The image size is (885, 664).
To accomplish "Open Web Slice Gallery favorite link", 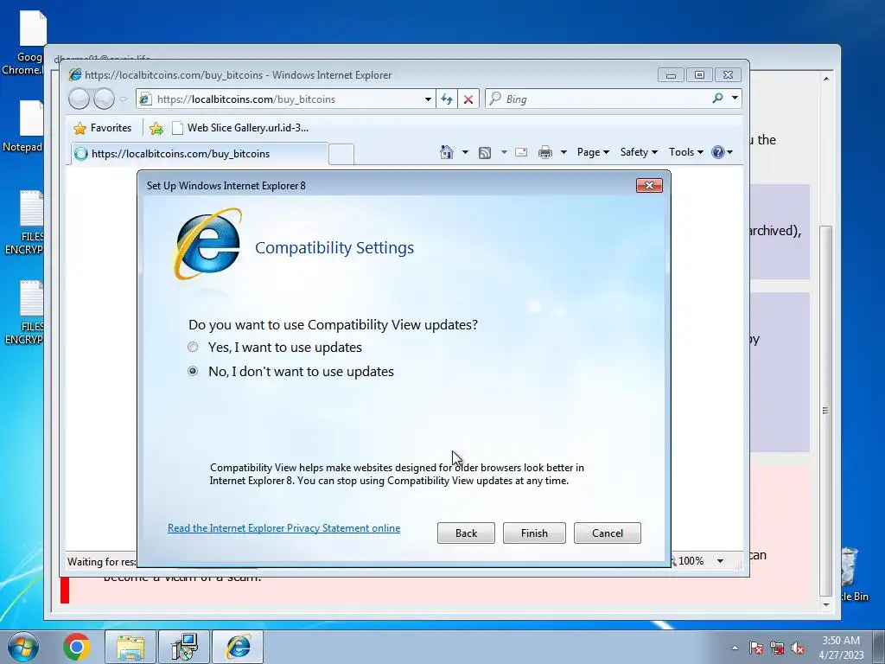I will pos(240,128).
